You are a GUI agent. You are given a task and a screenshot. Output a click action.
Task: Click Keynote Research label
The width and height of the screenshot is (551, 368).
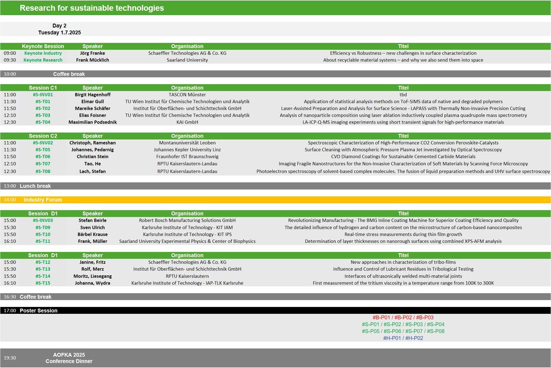pyautogui.click(x=43, y=60)
